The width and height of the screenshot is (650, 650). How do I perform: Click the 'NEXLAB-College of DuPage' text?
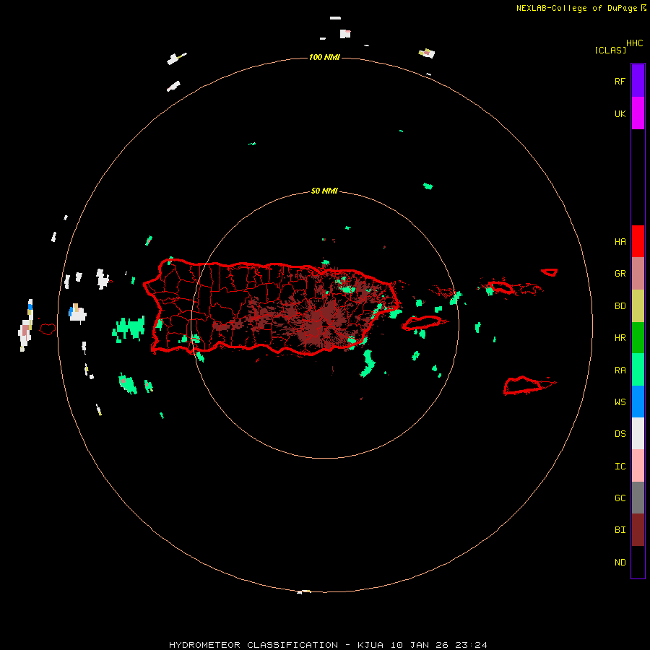click(578, 8)
